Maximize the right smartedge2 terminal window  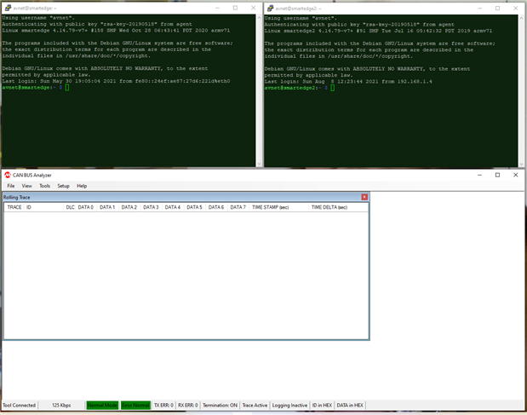point(497,8)
